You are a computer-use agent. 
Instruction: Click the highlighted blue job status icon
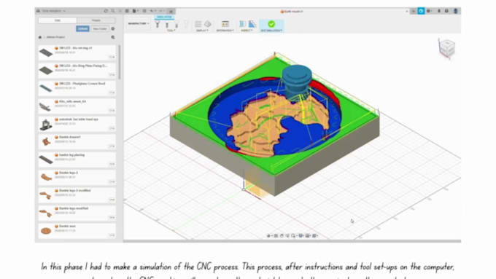coord(421,11)
